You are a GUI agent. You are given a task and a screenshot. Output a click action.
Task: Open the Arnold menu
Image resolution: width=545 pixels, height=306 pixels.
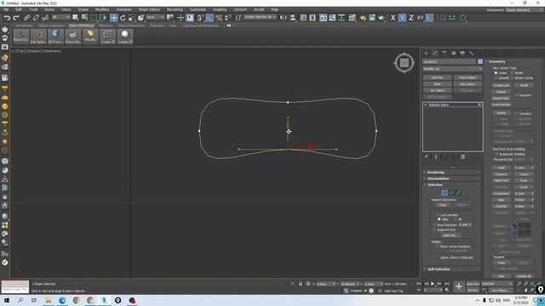pos(259,9)
